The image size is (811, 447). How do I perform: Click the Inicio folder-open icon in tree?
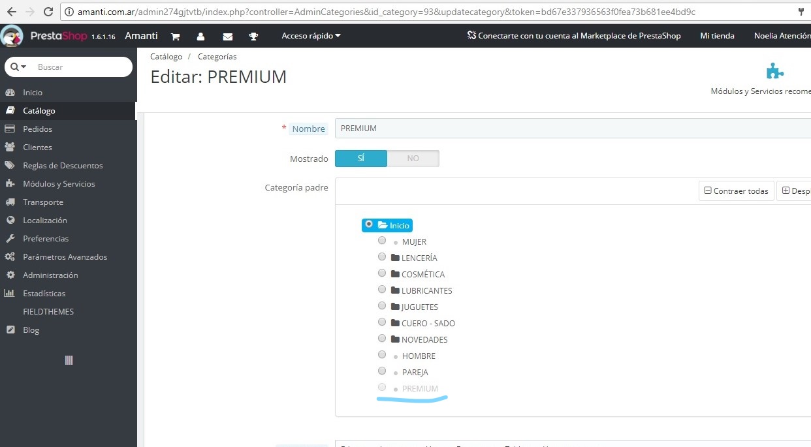click(x=383, y=225)
